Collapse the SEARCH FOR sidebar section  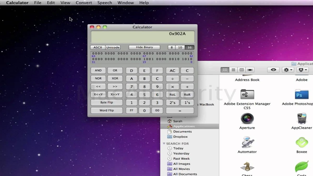[x=164, y=143]
